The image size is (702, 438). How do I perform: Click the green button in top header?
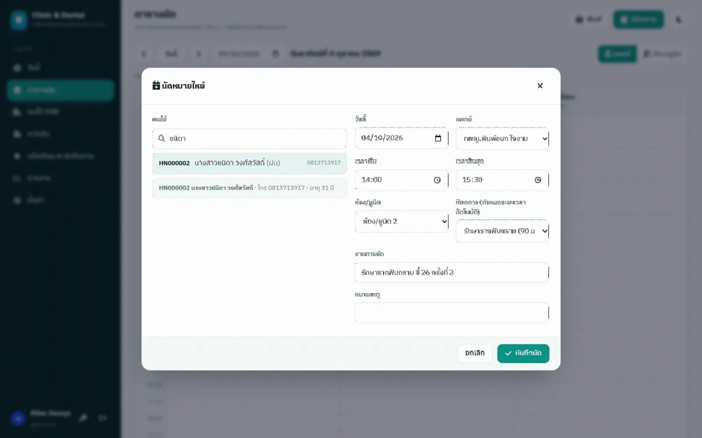pos(638,20)
